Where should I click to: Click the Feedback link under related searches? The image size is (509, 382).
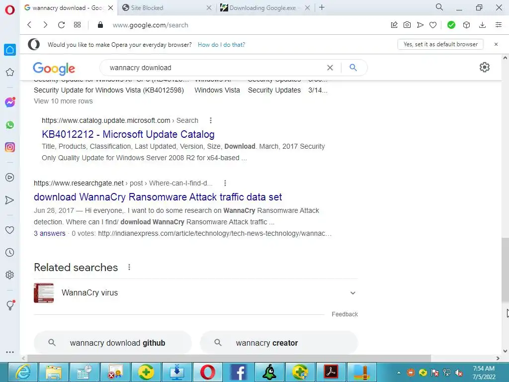[345, 314]
